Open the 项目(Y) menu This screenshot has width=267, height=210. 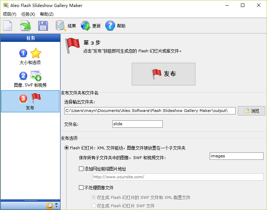pos(9,14)
